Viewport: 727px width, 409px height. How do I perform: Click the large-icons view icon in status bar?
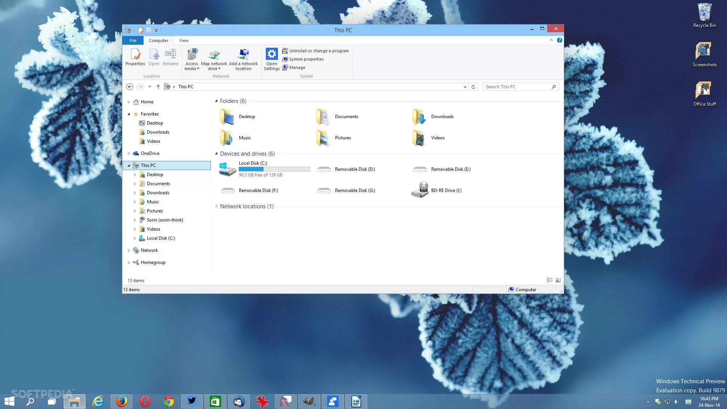click(x=558, y=280)
